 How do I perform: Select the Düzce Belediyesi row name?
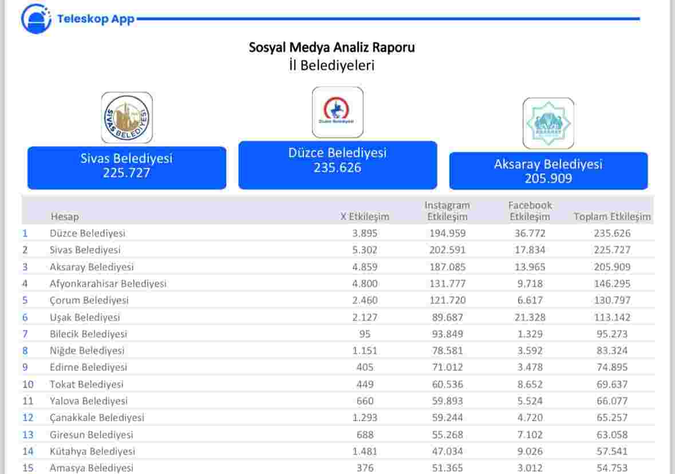point(88,234)
